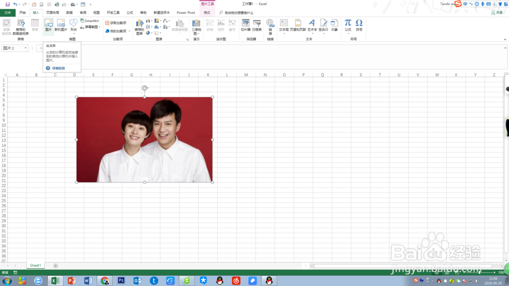The height and width of the screenshot is (286, 509).
Task: Open Photoshop from the taskbar
Action: (121, 280)
